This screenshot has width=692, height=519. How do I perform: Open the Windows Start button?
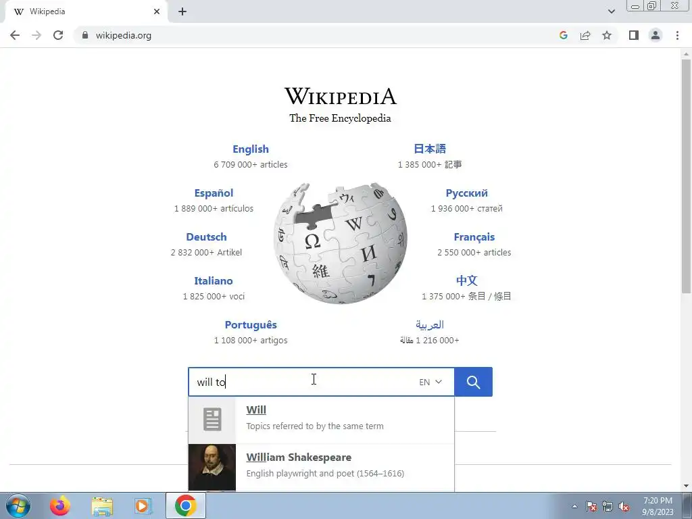[x=18, y=505]
